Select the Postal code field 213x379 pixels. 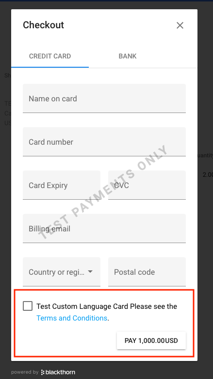pos(147,272)
